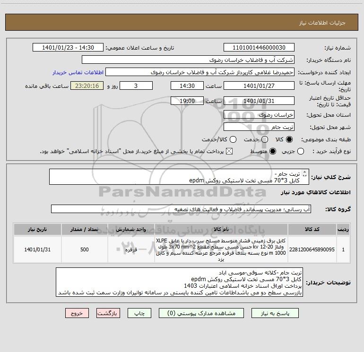The width and height of the screenshot is (364, 352).
Task: Click the کد کالا column header
Action: coord(312,229)
